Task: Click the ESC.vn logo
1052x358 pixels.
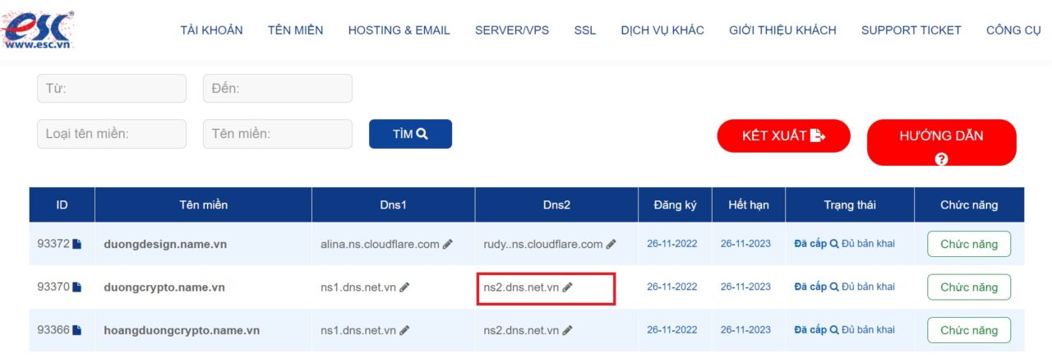Action: pyautogui.click(x=39, y=30)
